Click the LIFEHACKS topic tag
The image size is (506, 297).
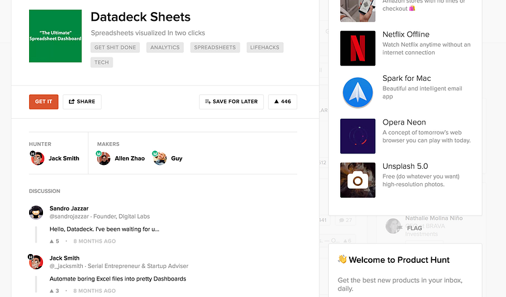pyautogui.click(x=264, y=47)
